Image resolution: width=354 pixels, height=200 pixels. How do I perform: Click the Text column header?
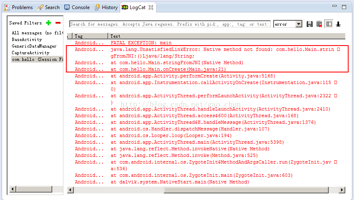[227, 36]
